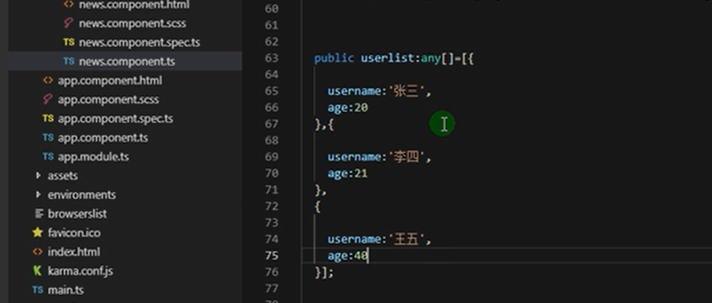Click line number 67 in gutter

click(x=271, y=124)
